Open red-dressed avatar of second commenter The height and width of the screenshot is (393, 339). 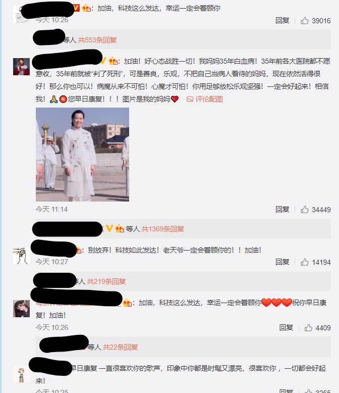[21, 66]
